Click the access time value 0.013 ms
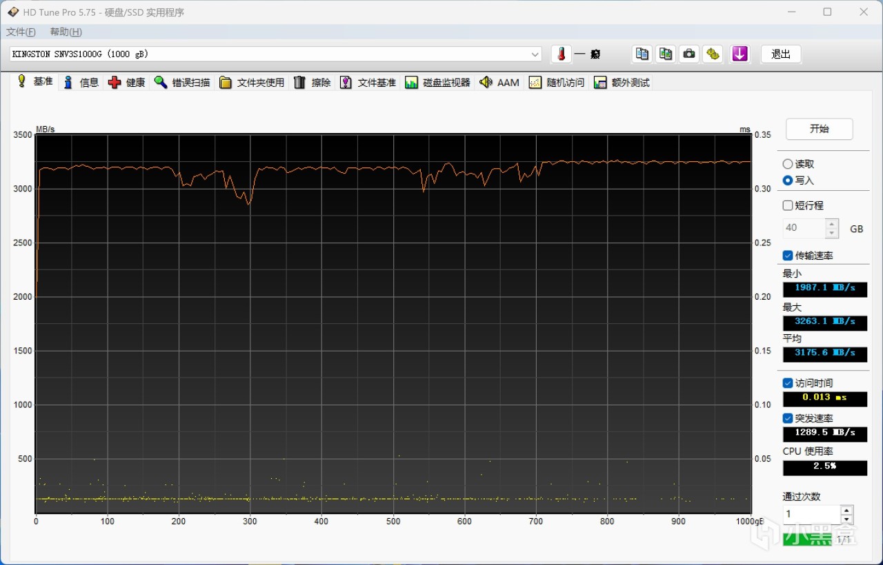The image size is (883, 565). (825, 398)
